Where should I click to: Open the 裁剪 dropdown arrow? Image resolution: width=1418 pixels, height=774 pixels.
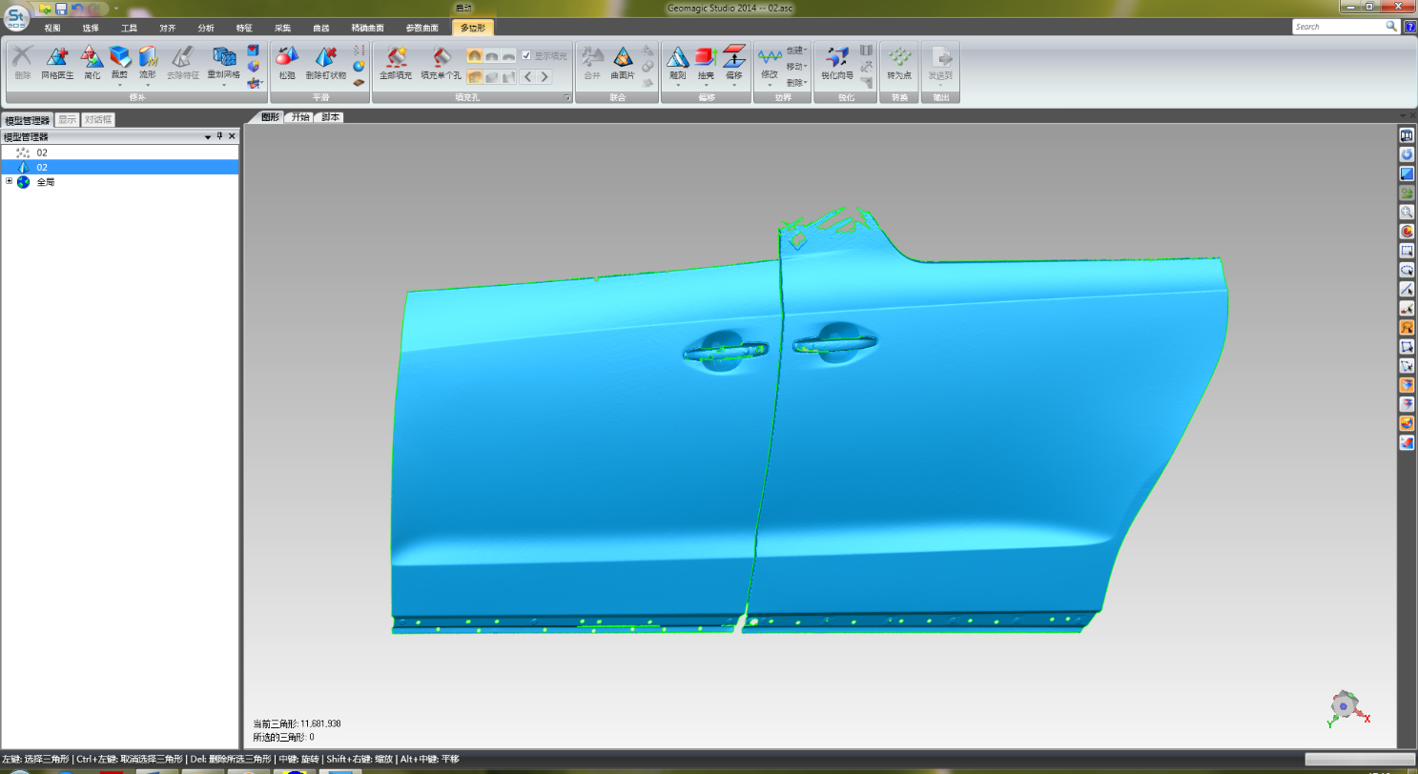[x=118, y=84]
